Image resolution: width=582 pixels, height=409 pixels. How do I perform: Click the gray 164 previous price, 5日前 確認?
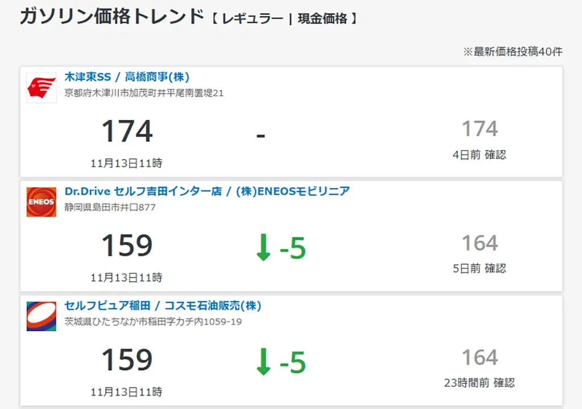tap(479, 244)
